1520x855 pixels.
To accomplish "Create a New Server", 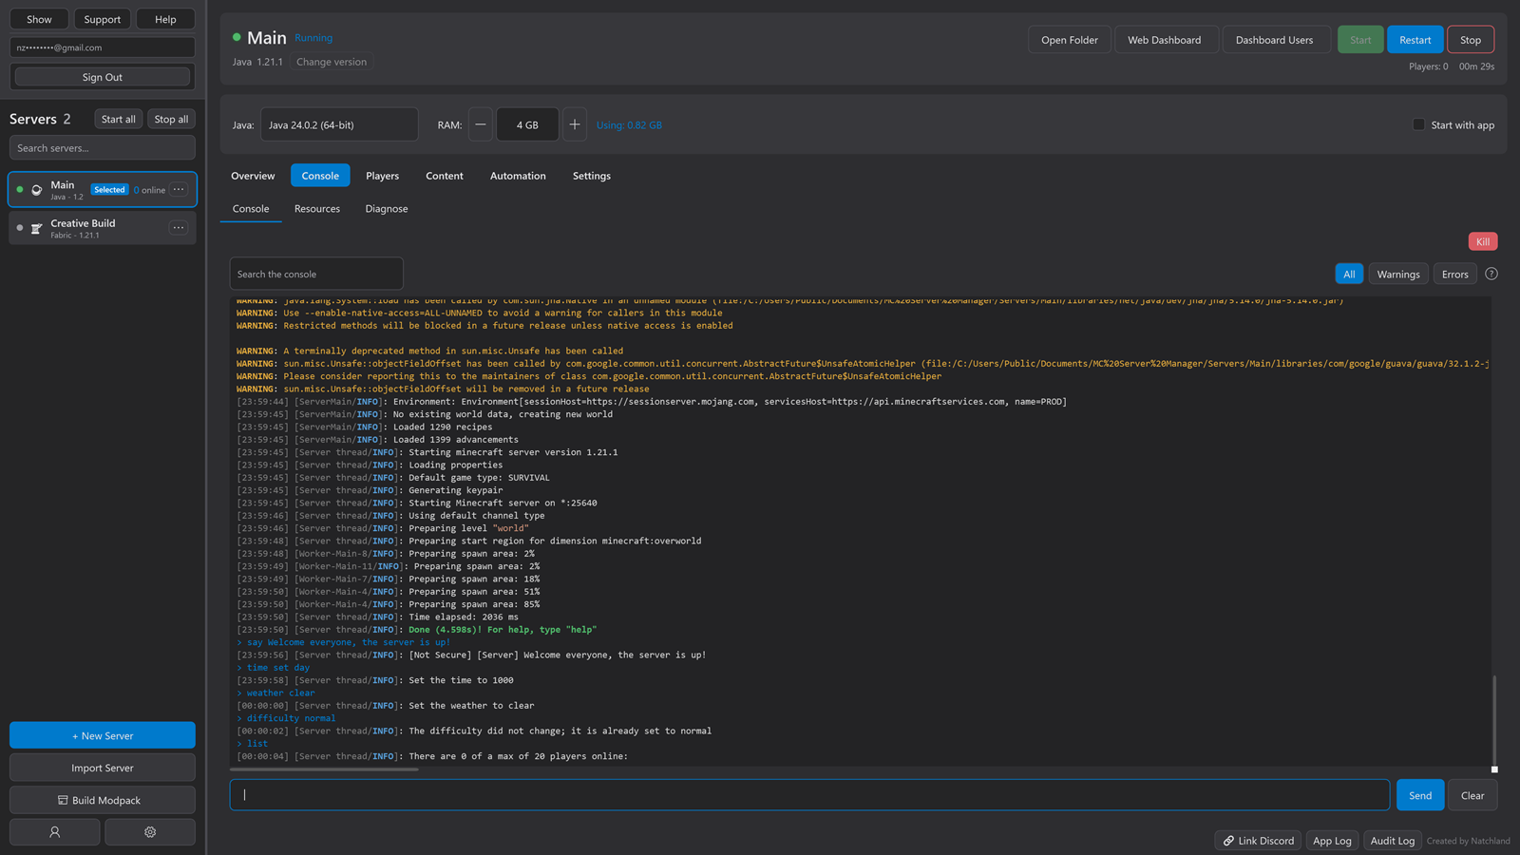I will click(x=103, y=735).
